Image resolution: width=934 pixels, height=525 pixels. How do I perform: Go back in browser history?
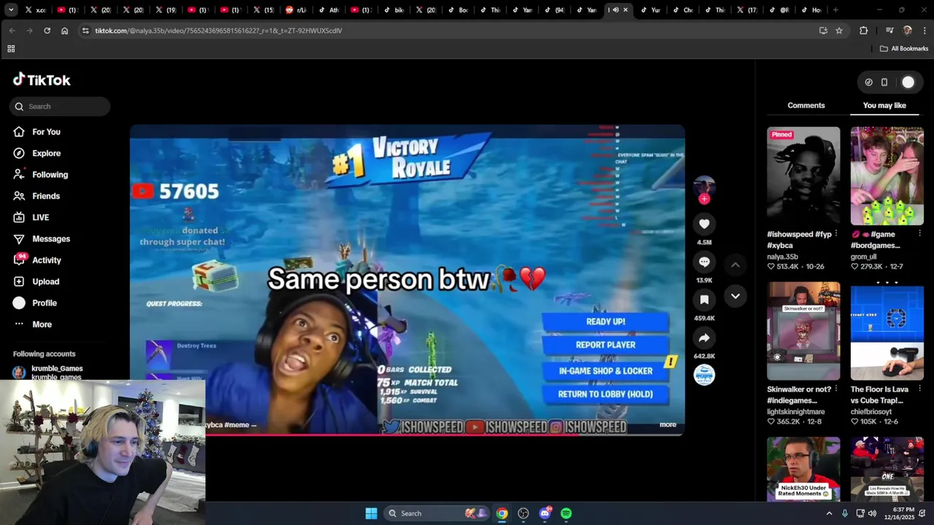coord(12,31)
